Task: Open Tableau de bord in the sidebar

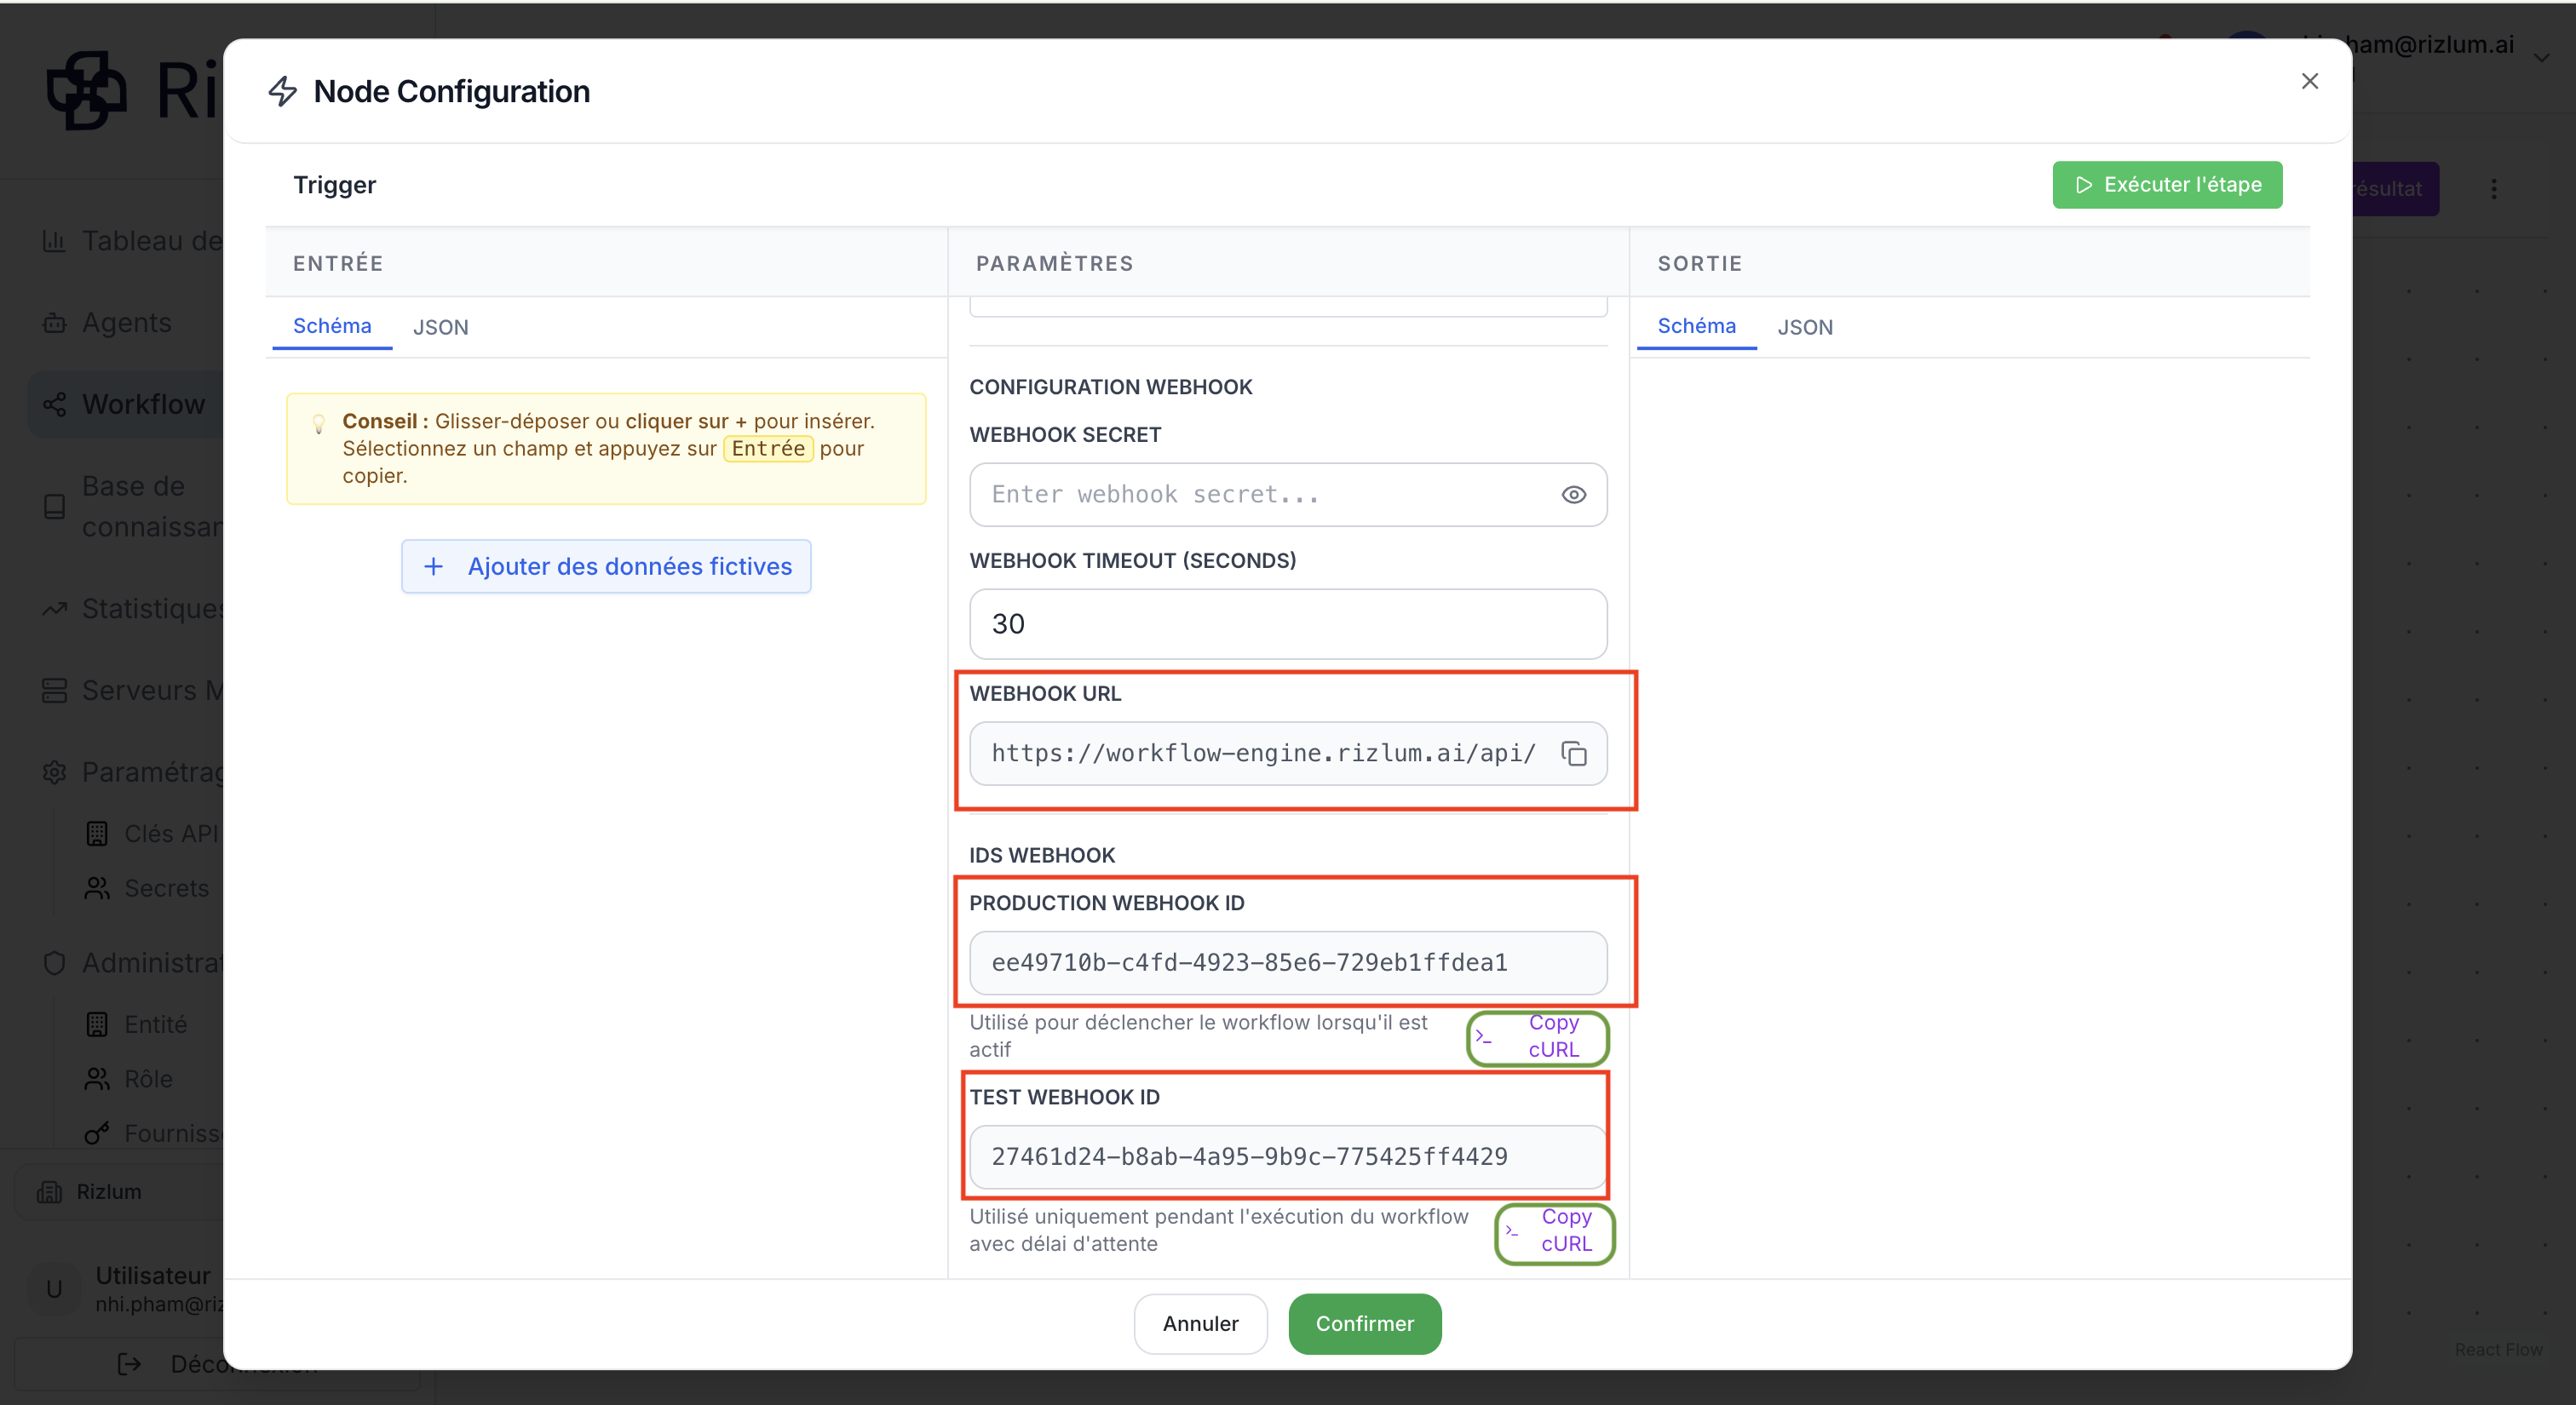Action: [152, 241]
